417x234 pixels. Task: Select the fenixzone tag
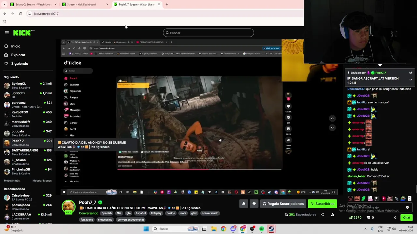(x=87, y=220)
